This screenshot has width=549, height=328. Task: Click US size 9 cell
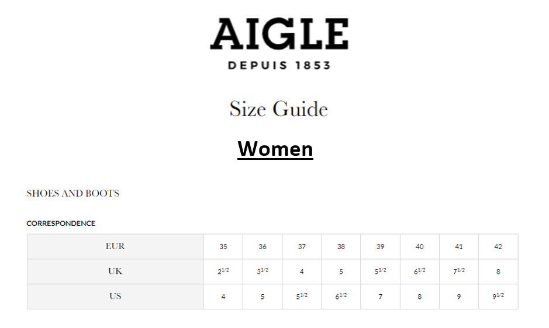(459, 296)
